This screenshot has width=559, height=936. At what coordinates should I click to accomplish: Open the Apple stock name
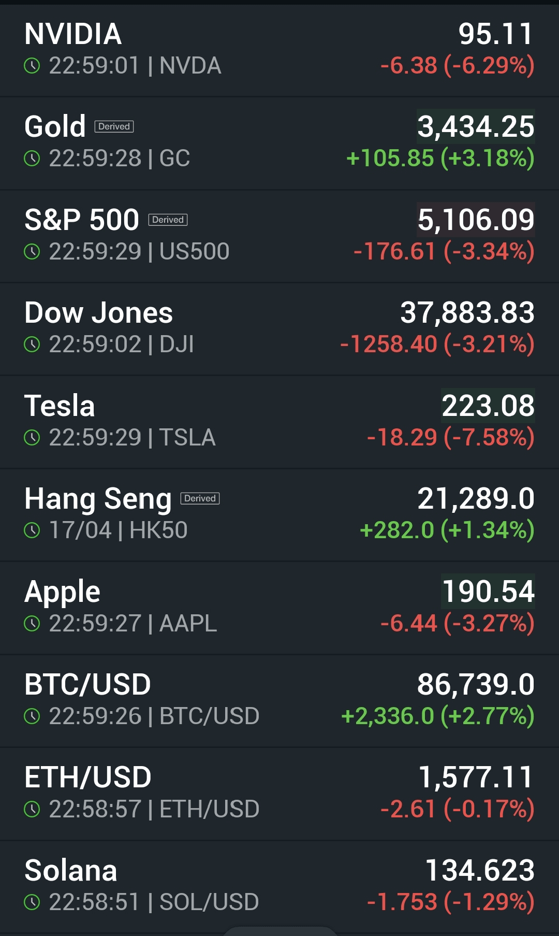(x=62, y=592)
